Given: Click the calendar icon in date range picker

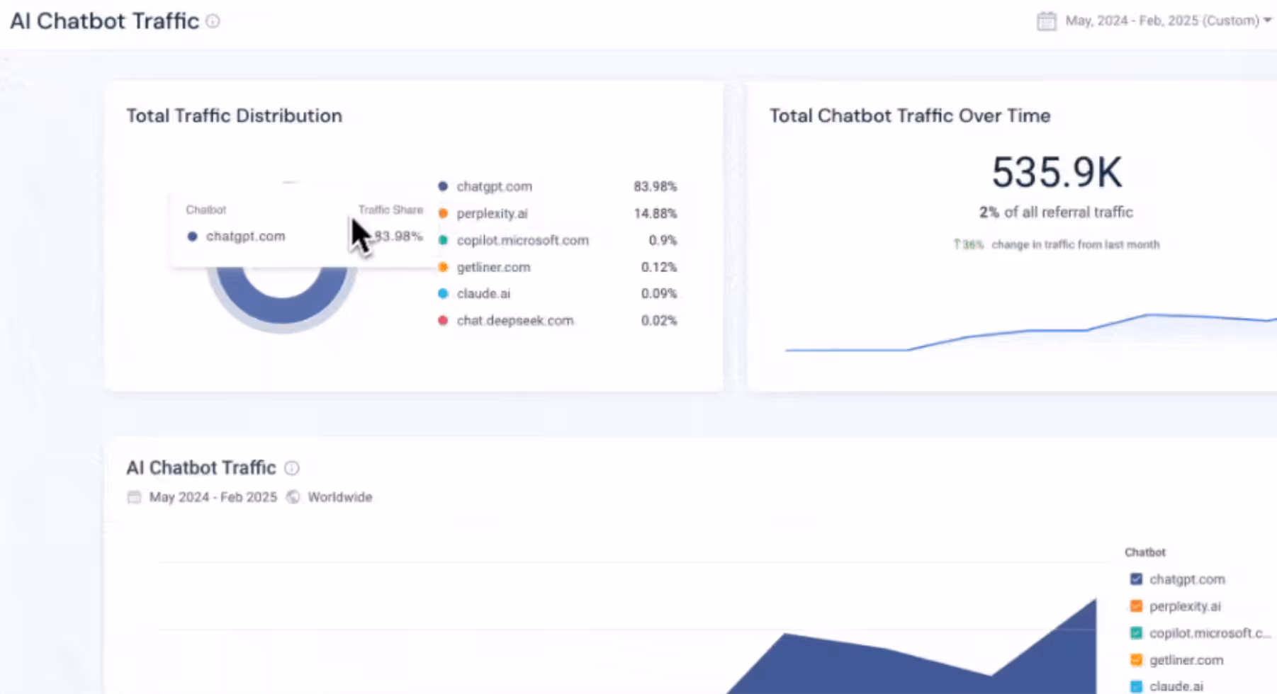Looking at the screenshot, I should (1046, 21).
